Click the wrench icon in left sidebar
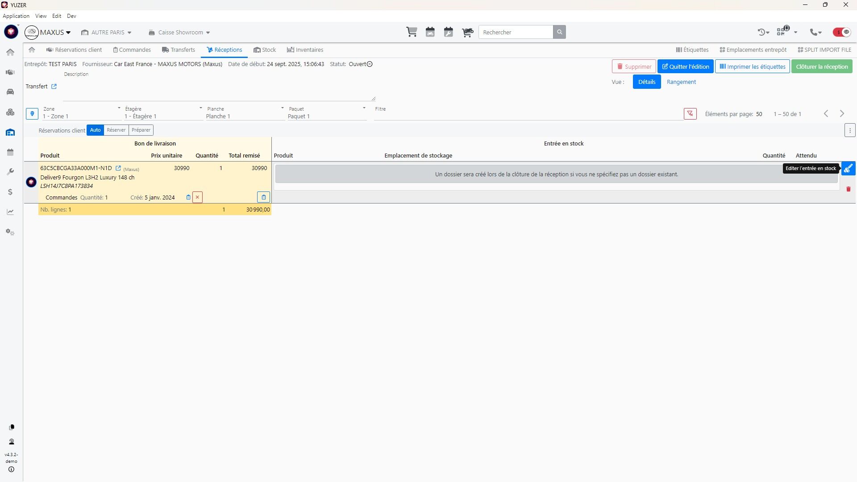This screenshot has width=857, height=482. (10, 172)
